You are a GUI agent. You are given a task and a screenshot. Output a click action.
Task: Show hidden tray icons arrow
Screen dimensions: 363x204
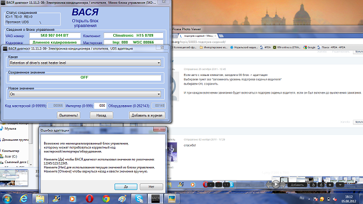pyautogui.click(x=309, y=199)
